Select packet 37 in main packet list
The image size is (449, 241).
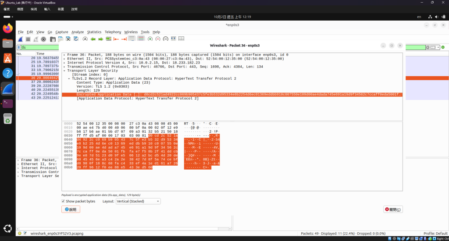coord(38,82)
